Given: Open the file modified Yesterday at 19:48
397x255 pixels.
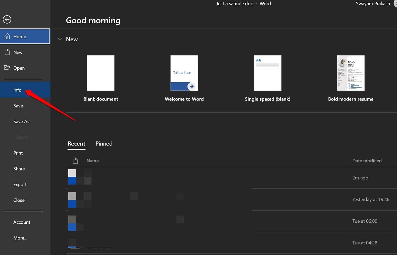Looking at the screenshot, I should tap(231, 200).
